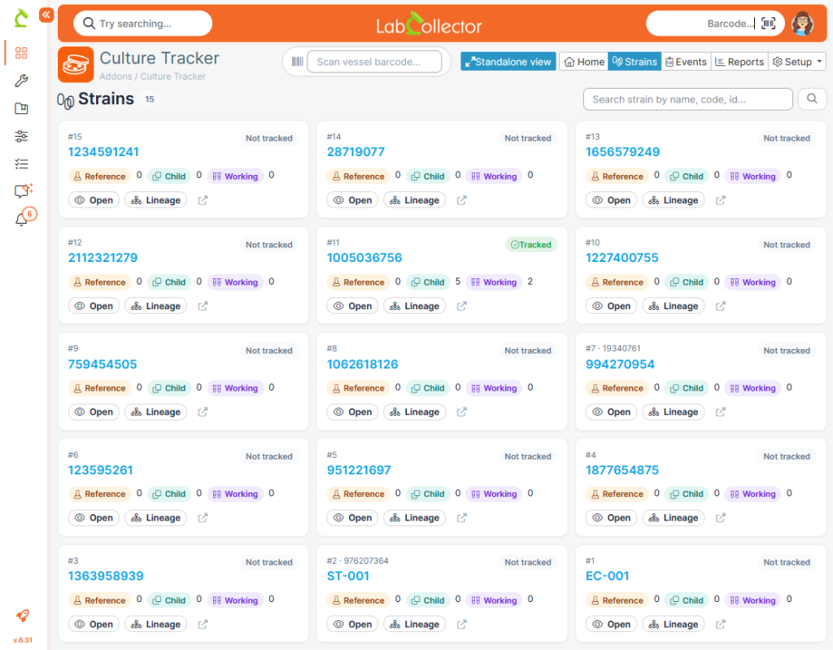Click the Search strain by name field

688,99
